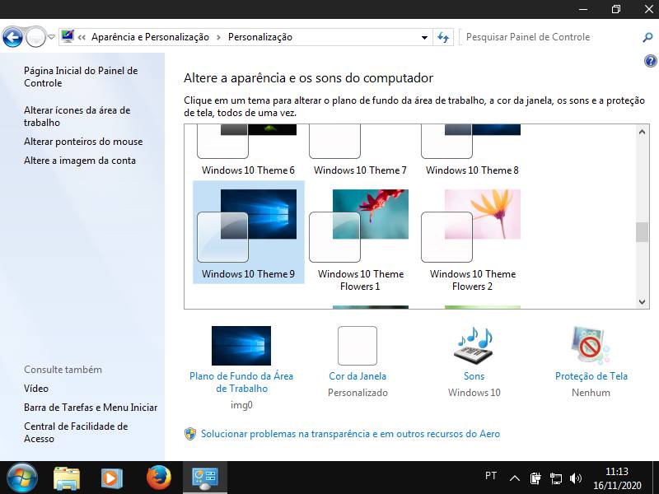Click the Personalization taskbar button

(x=204, y=478)
